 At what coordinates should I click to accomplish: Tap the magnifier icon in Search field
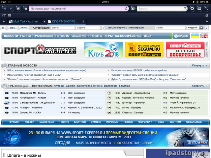click(185, 9)
